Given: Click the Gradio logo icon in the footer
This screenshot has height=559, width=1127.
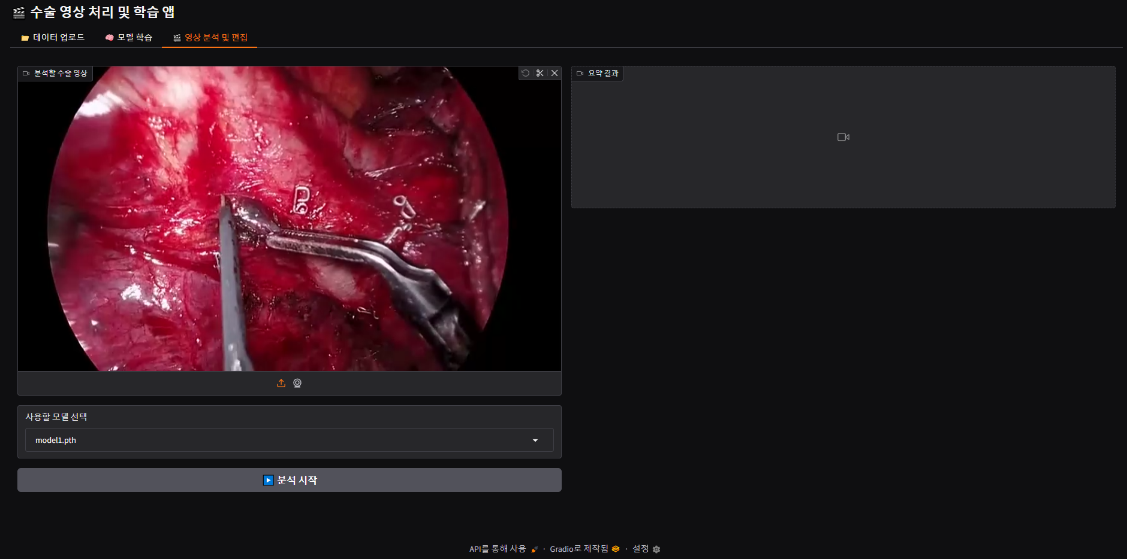Looking at the screenshot, I should tap(616, 549).
